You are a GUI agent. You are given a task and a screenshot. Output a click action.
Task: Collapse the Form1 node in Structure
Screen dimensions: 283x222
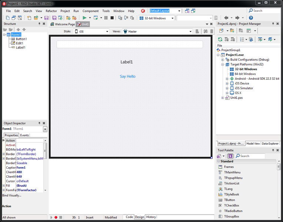(x=4, y=35)
